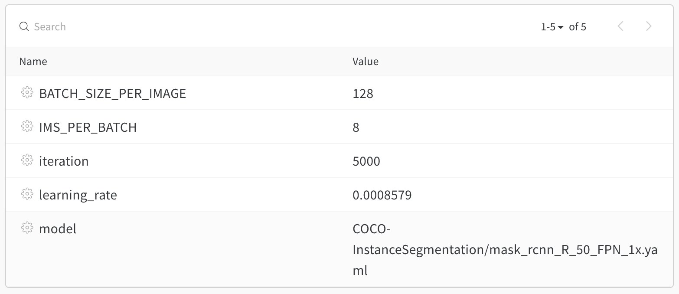The image size is (679, 294).
Task: Go to previous page arrow
Action: point(620,26)
